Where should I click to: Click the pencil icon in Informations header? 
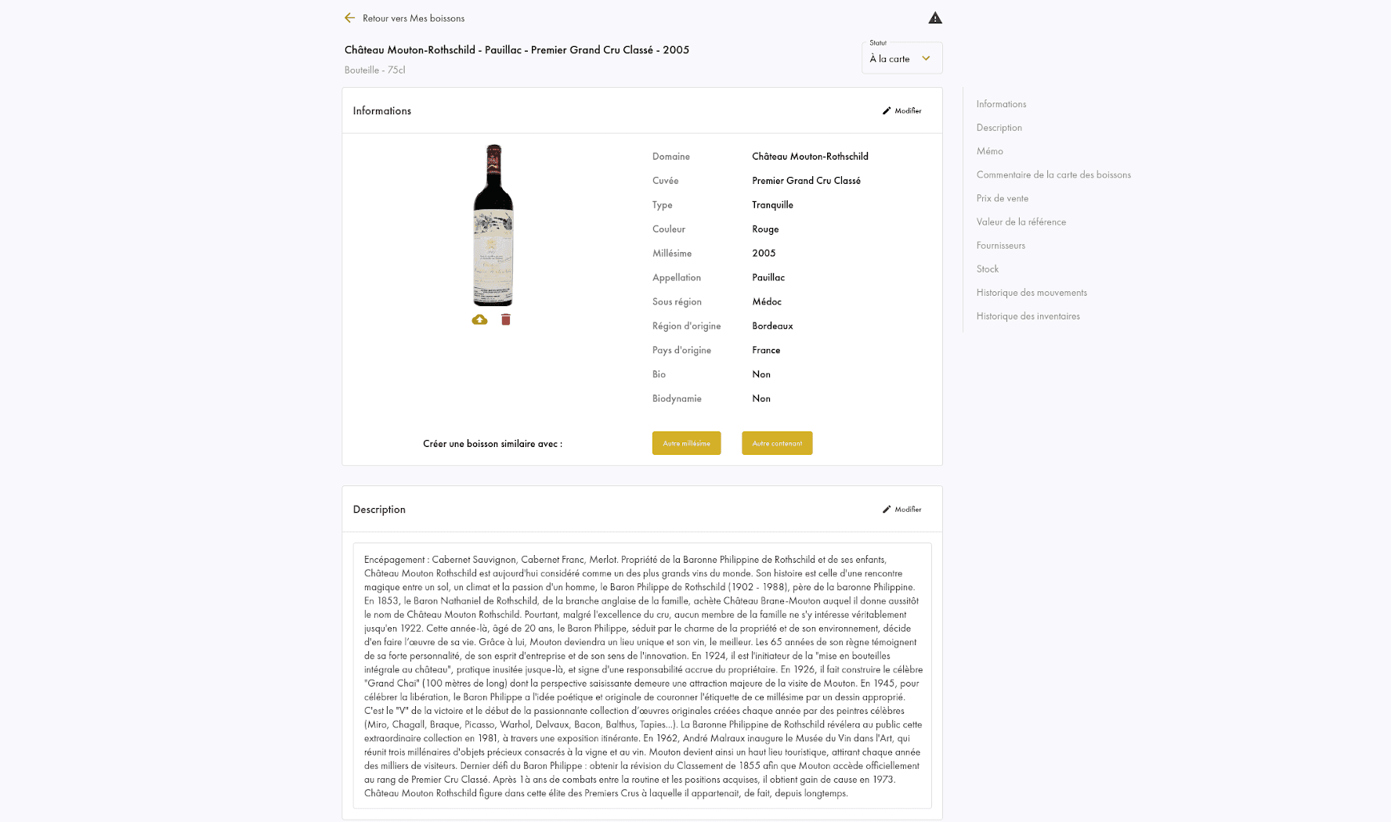click(x=887, y=110)
